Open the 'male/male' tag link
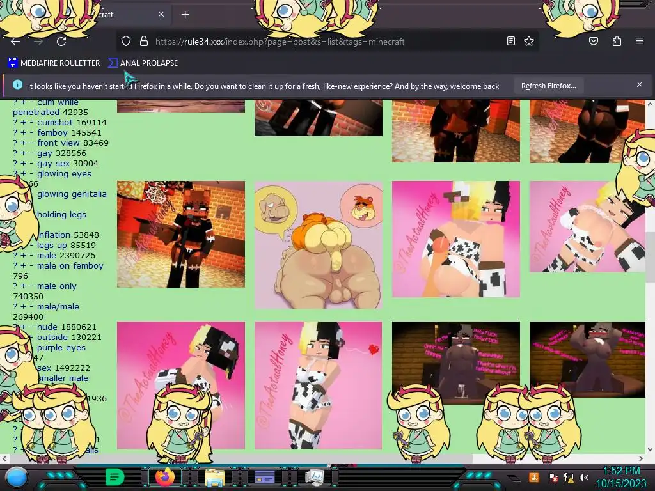 (58, 306)
